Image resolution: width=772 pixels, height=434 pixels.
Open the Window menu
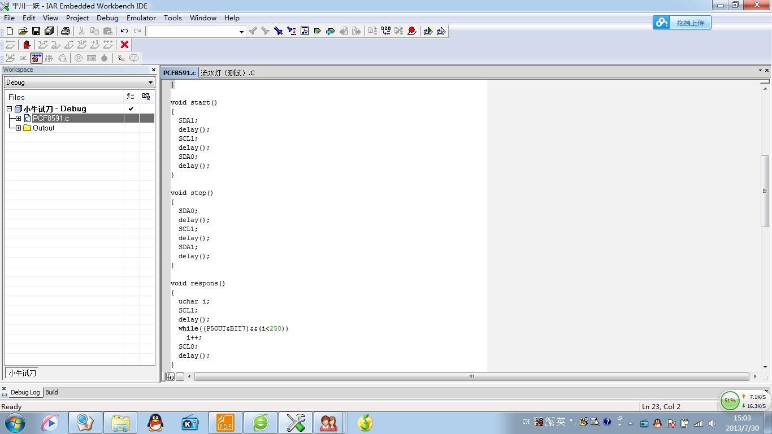(x=203, y=18)
